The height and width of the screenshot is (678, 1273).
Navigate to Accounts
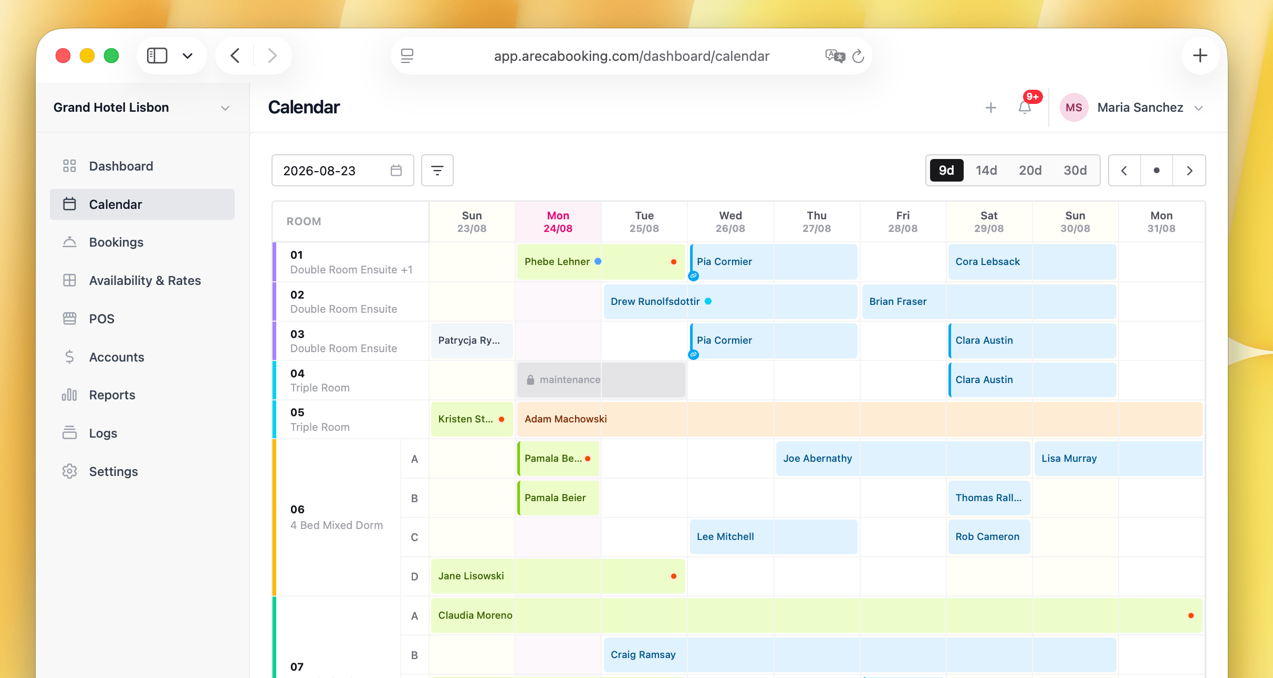click(142, 357)
